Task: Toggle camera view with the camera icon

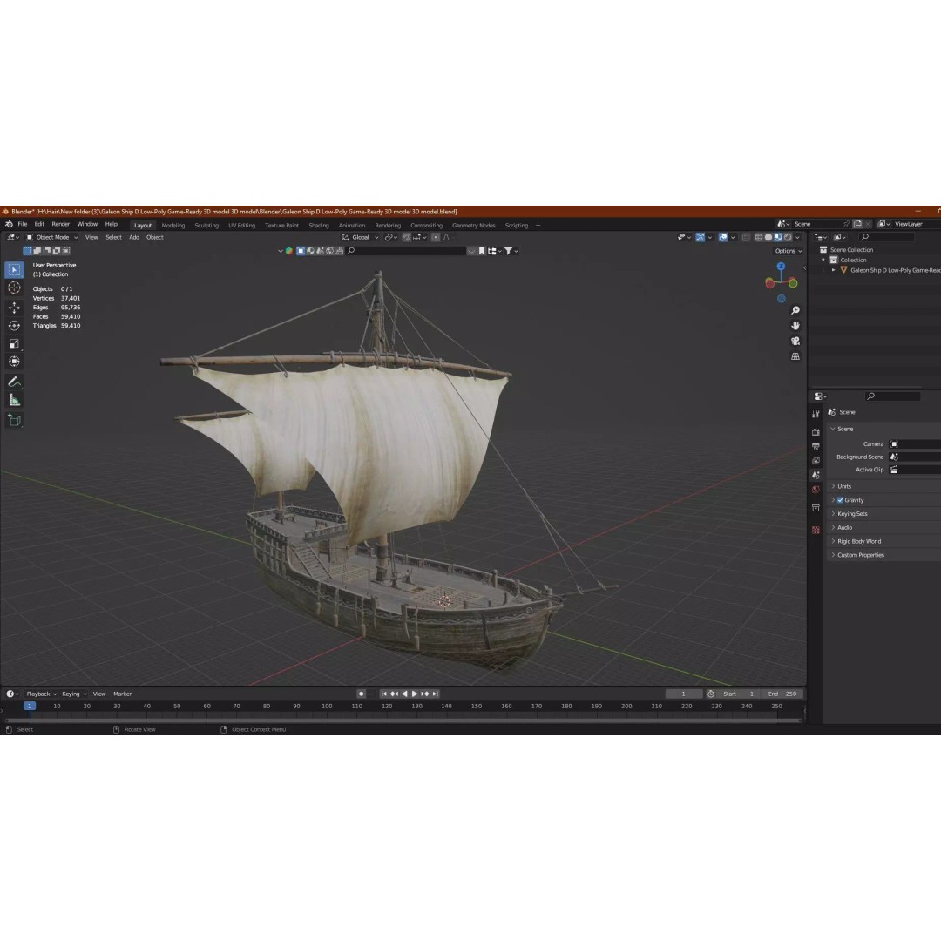Action: point(795,341)
